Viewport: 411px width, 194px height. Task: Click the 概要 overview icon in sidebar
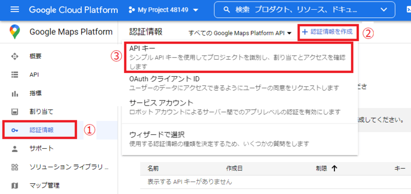point(15,56)
